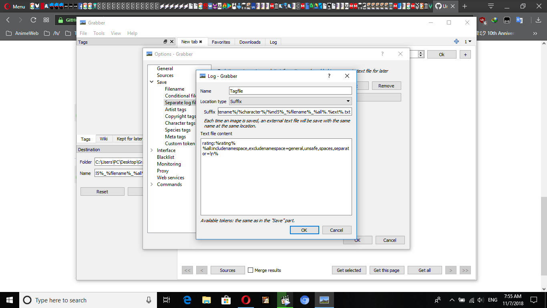Open the Google Translate extension
The width and height of the screenshot is (547, 308).
click(519, 20)
